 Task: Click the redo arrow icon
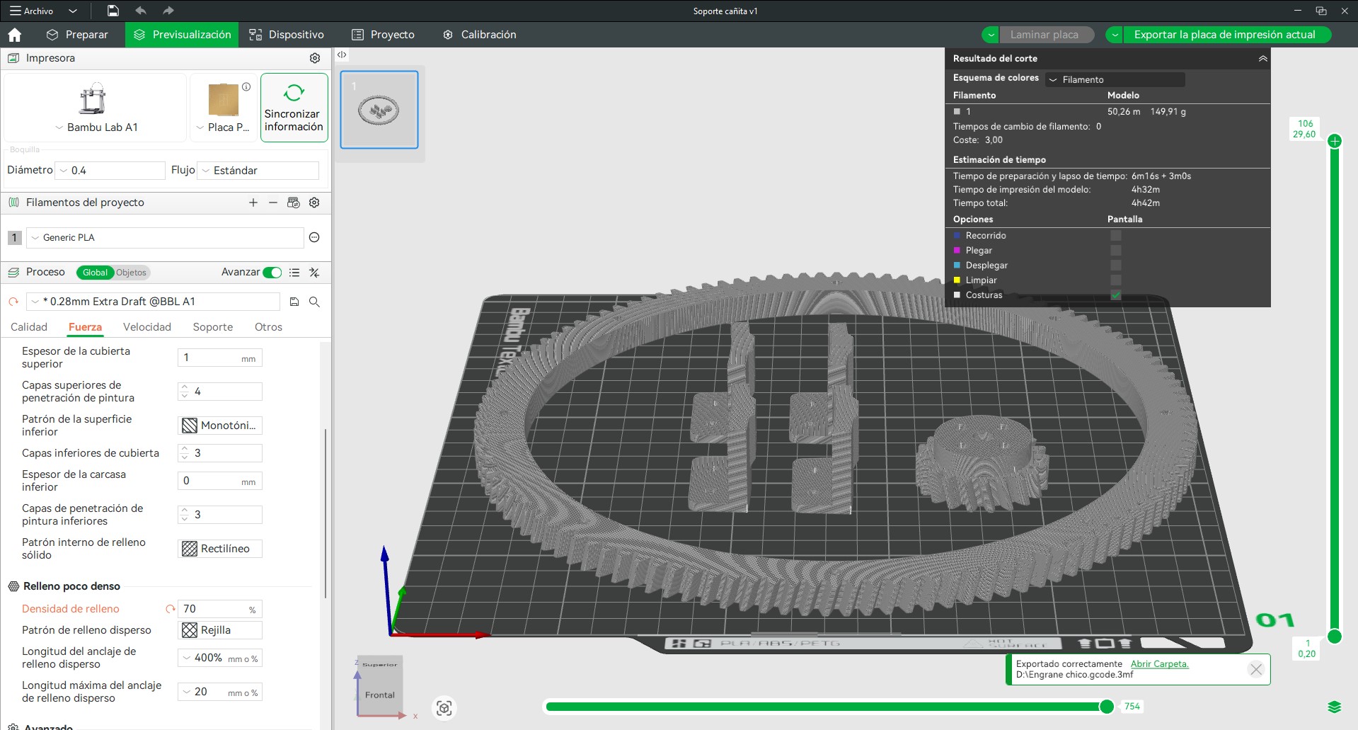[x=168, y=11]
